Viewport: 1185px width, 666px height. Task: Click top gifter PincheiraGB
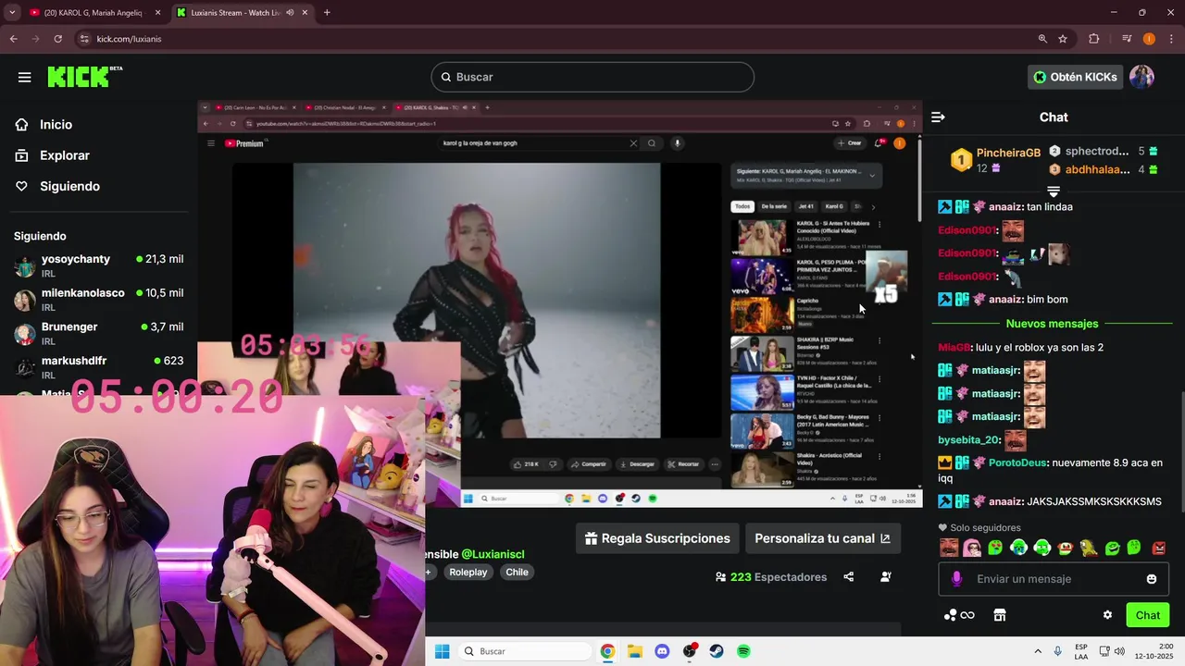1008,153
